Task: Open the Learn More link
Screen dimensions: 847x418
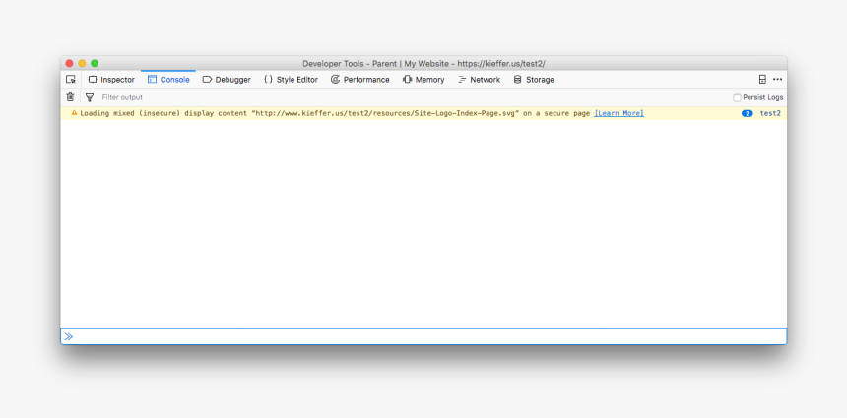Action: click(619, 113)
